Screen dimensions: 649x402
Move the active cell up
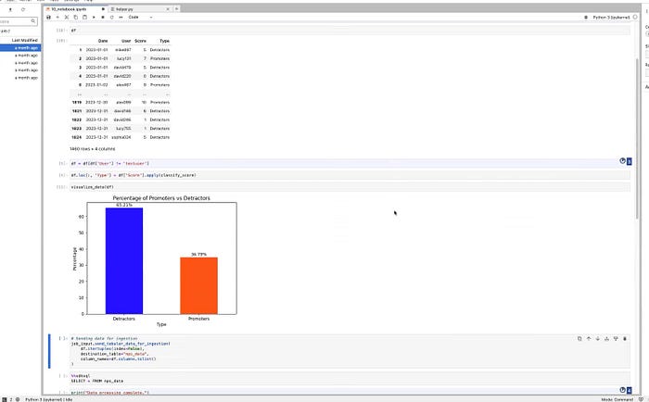coord(589,339)
